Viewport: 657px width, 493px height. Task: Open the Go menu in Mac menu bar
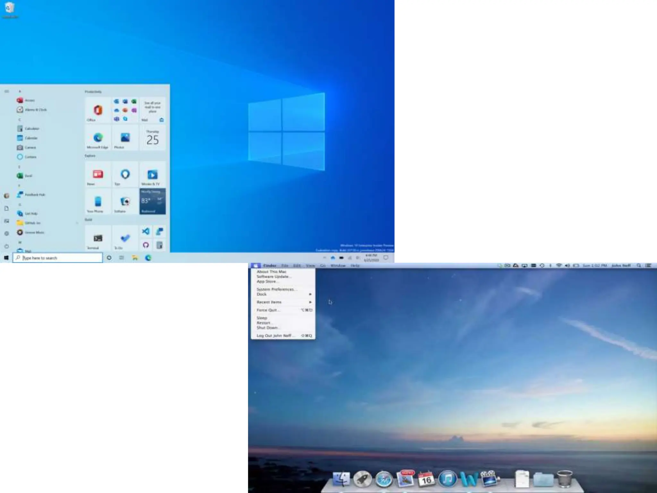323,266
